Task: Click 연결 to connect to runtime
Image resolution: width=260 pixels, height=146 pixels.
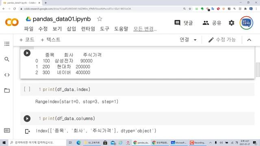Action: tap(184, 40)
